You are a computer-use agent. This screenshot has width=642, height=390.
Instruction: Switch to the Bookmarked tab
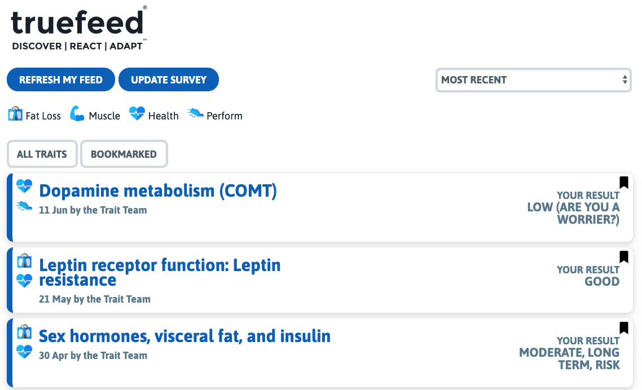124,154
